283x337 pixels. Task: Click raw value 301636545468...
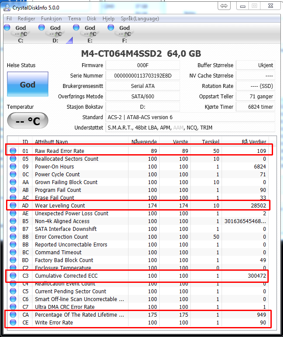click(x=245, y=221)
